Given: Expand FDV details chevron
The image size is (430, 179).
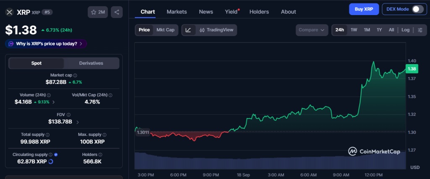Looking at the screenshot, I should (78, 122).
